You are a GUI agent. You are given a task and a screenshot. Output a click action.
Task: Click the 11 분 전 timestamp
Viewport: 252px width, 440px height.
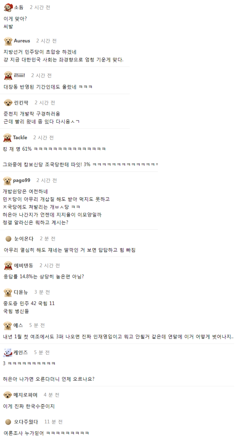pyautogui.click(x=53, y=422)
